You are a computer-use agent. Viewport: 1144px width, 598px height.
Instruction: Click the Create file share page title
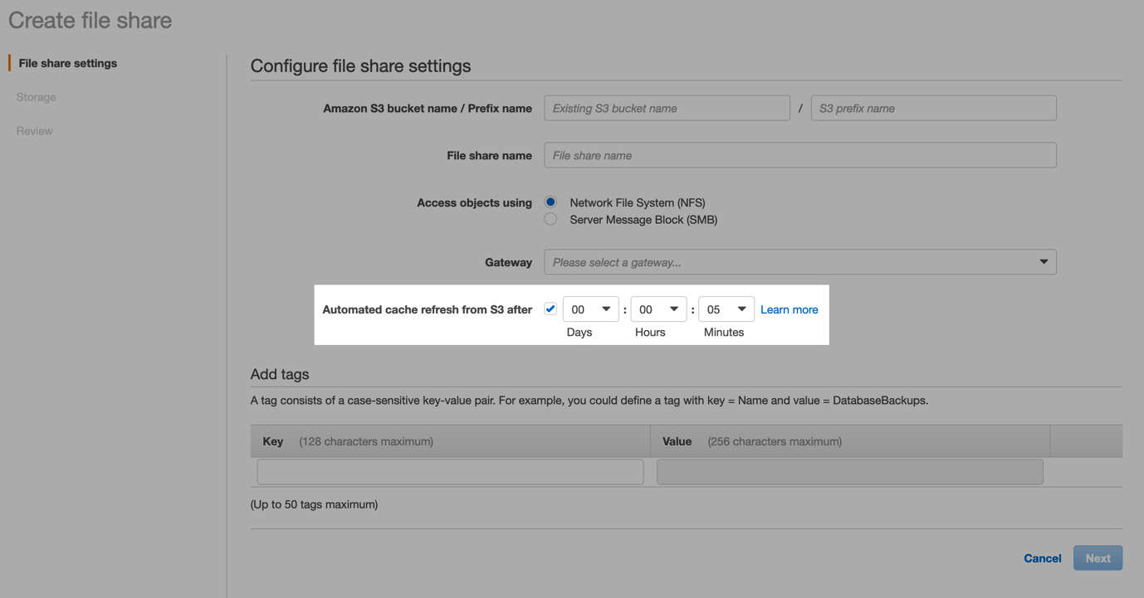click(x=89, y=19)
